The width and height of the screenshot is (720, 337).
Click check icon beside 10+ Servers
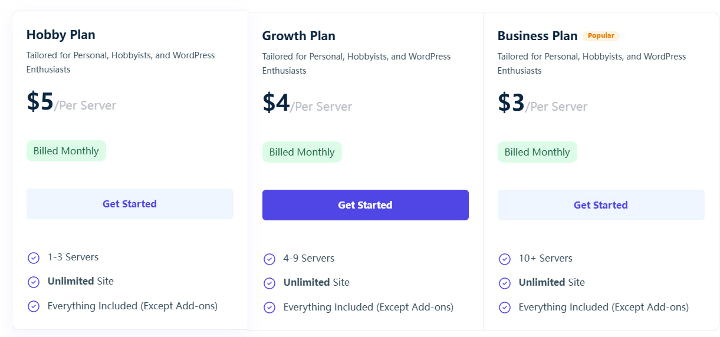point(505,259)
